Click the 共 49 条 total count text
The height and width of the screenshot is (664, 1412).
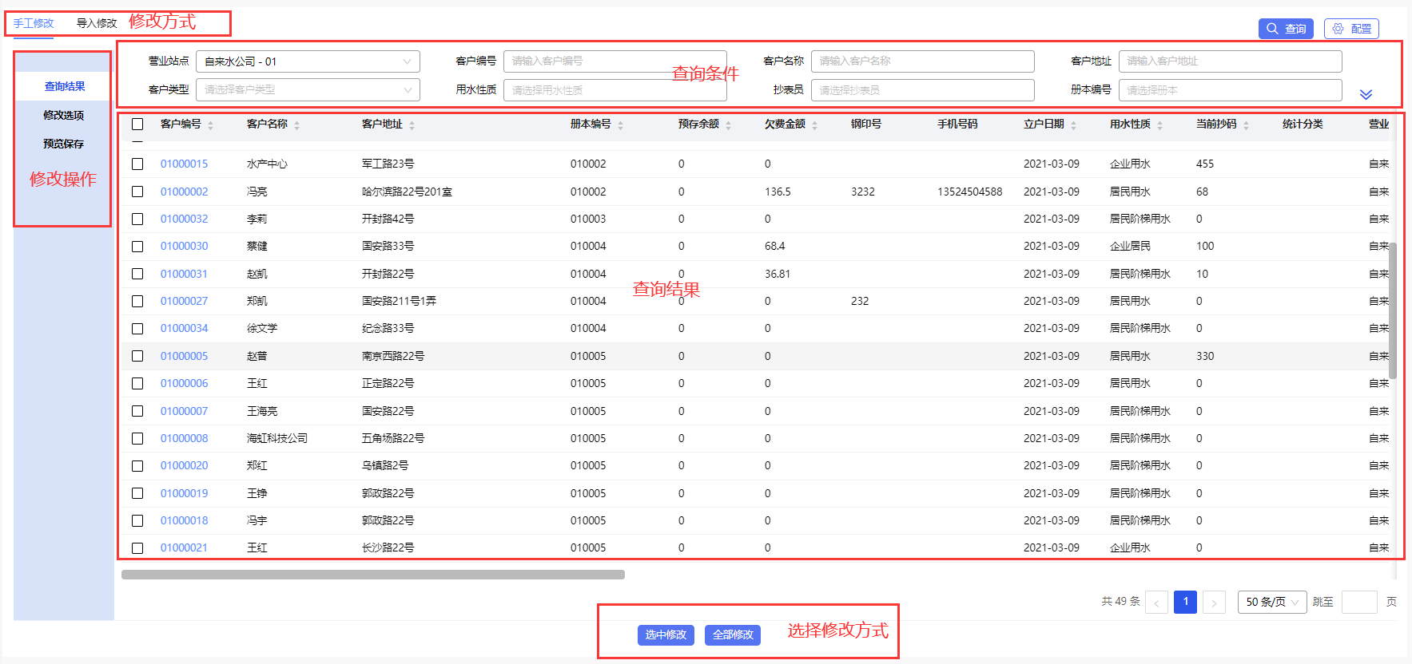click(1120, 602)
